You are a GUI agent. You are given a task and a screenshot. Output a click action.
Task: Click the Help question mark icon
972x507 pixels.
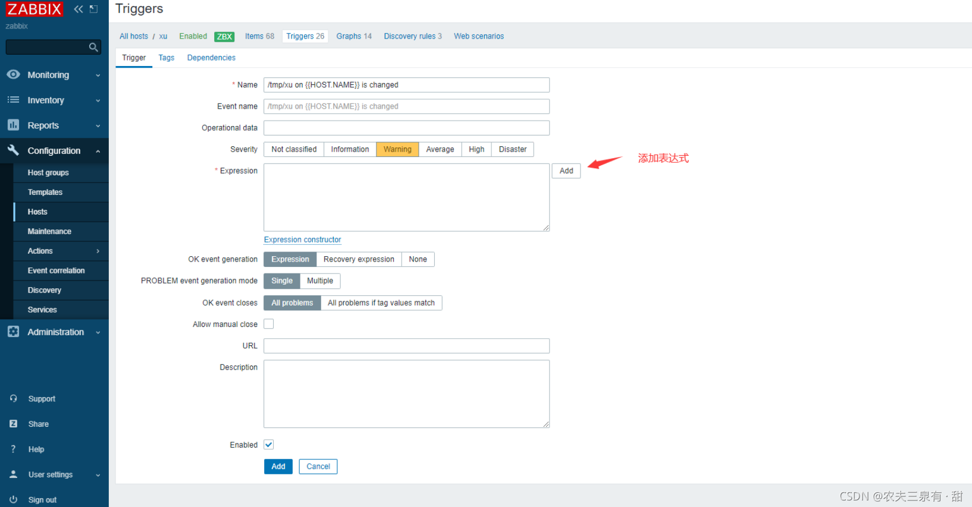point(13,449)
